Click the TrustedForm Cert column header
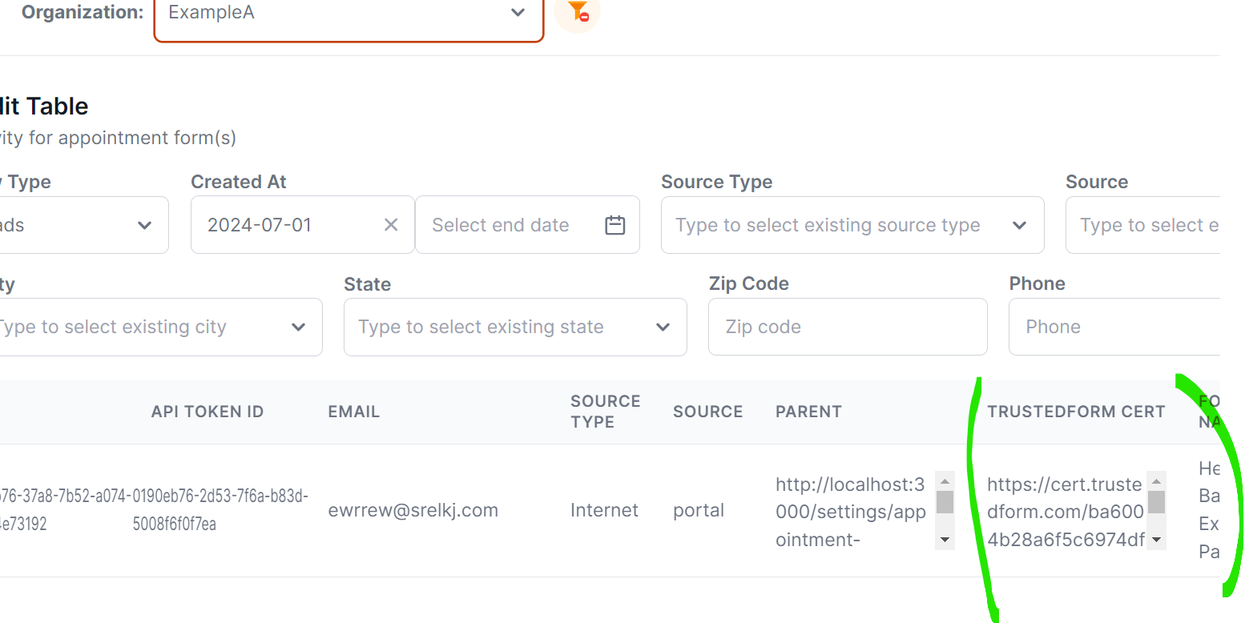Viewport: 1245px width, 623px height. (1075, 412)
